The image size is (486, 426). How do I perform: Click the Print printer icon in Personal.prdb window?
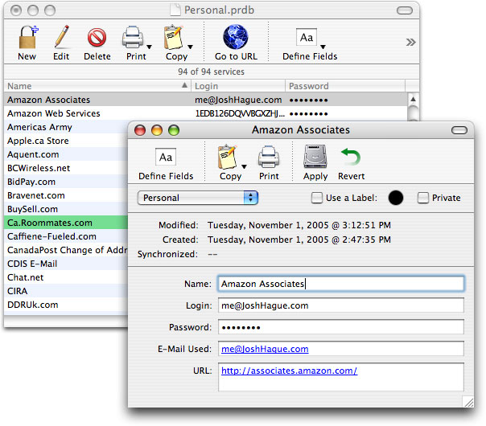click(x=133, y=38)
